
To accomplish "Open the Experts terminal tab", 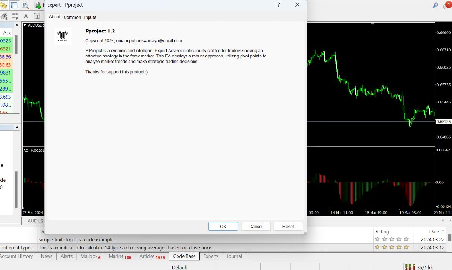I will pos(211,256).
